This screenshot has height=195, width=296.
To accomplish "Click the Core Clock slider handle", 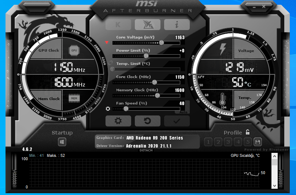I will pos(155,82).
